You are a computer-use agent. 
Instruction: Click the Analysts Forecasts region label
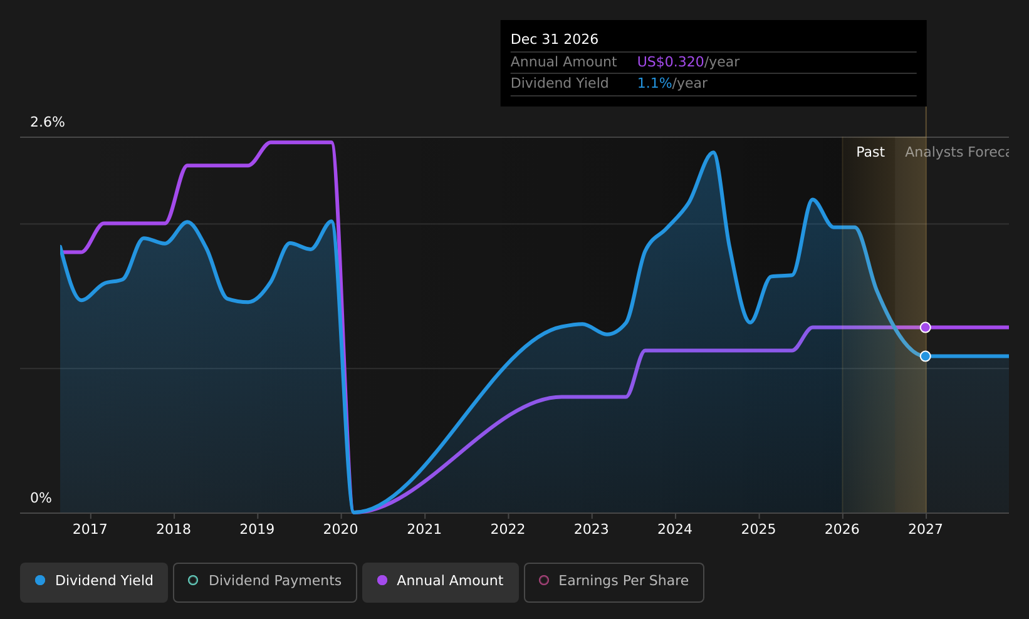pos(957,152)
